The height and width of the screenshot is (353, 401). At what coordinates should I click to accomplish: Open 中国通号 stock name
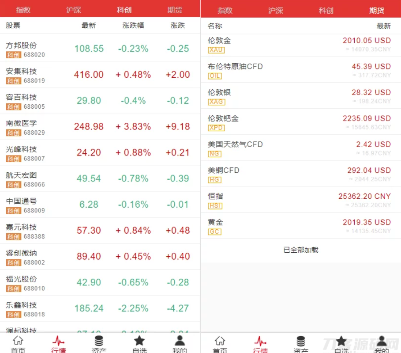[x=21, y=201]
